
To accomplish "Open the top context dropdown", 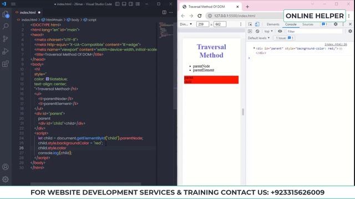I will point(268,32).
